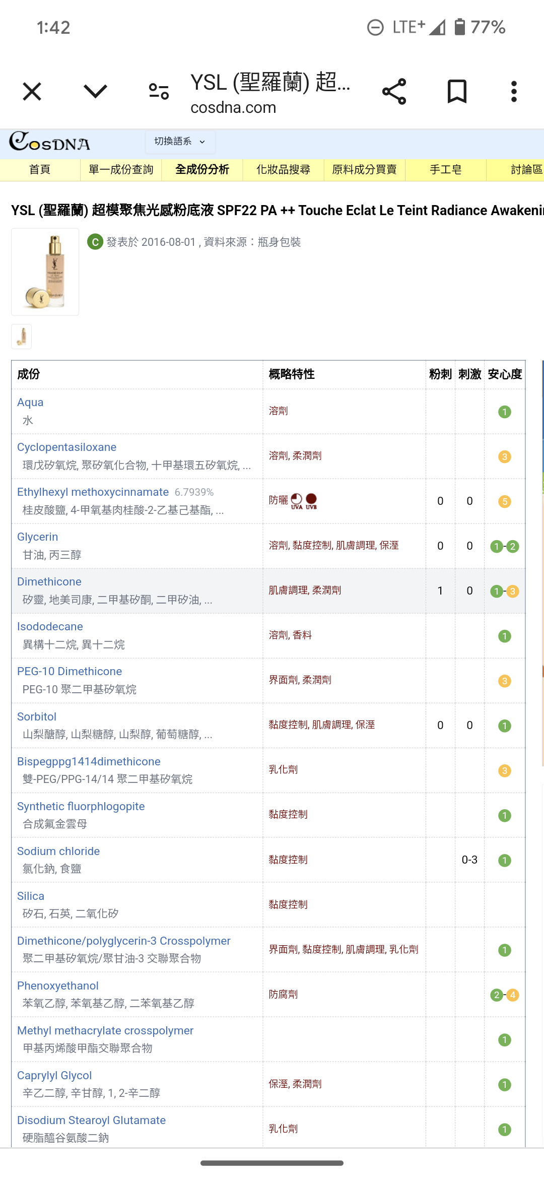The image size is (544, 1179).
Task: Tap the battery status icon
Action: pyautogui.click(x=459, y=27)
